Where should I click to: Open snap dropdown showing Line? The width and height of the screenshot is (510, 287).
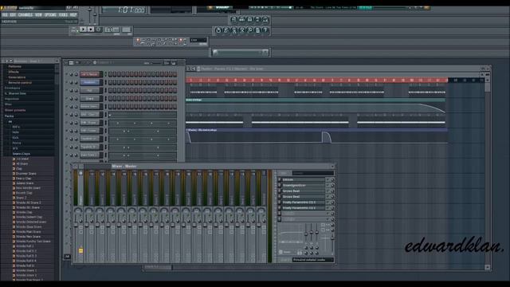[x=198, y=41]
